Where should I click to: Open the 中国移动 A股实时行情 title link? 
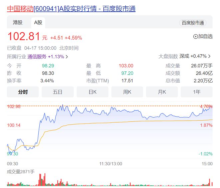(x=71, y=9)
